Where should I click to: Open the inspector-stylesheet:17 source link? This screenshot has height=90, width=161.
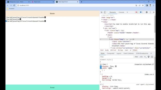click(x=144, y=64)
